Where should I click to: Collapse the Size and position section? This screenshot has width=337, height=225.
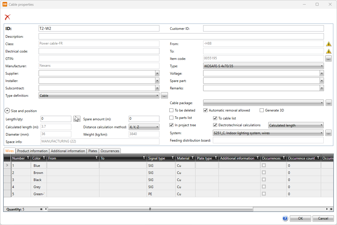tap(7, 111)
